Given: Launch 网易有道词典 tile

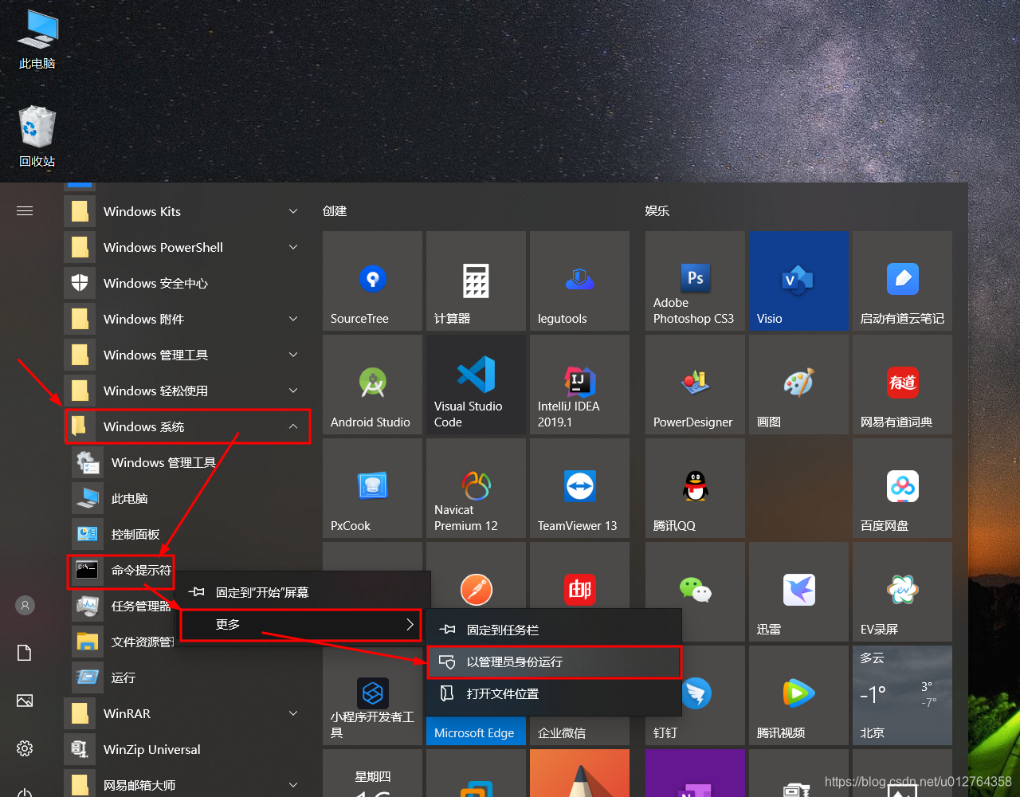Looking at the screenshot, I should [902, 384].
